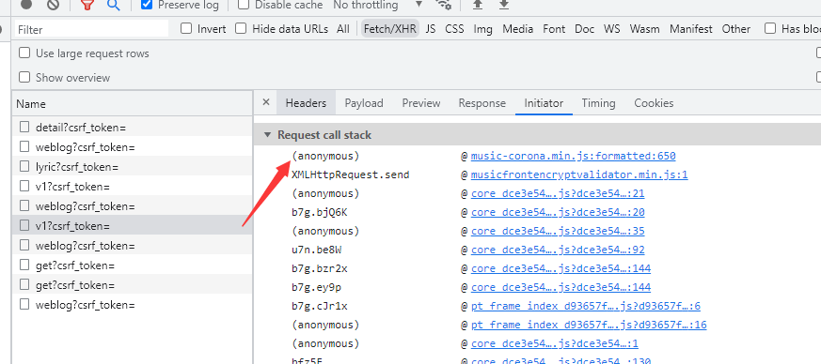Click the record network log icon
Image resolution: width=821 pixels, height=364 pixels.
[x=26, y=5]
